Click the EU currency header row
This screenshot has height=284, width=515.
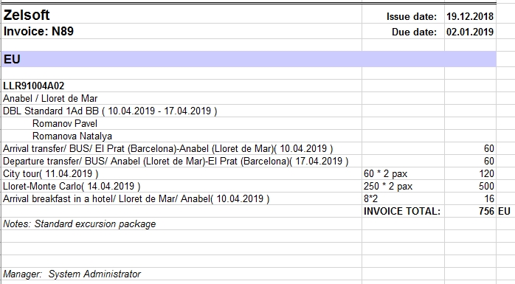click(x=249, y=59)
